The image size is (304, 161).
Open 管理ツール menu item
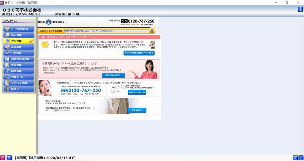(19, 77)
